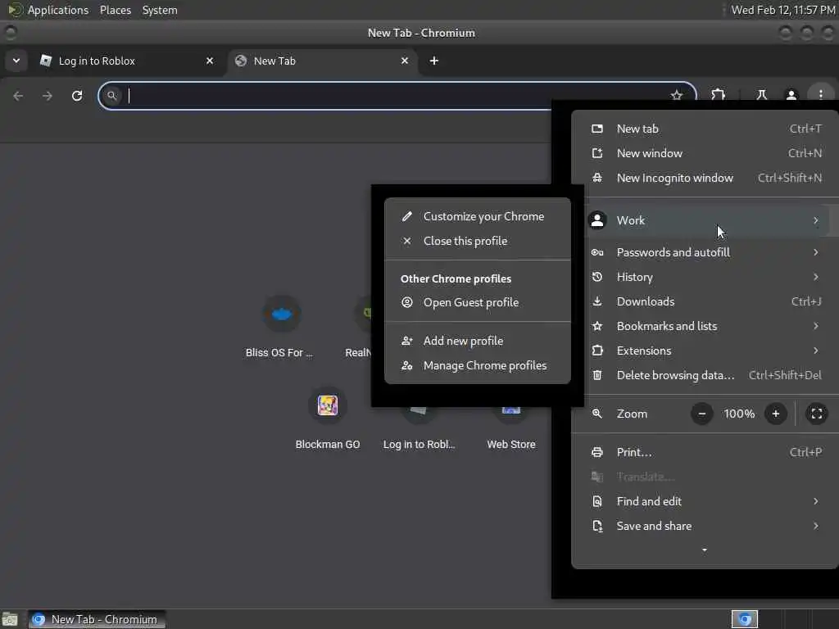Open Guest profile

(478, 303)
